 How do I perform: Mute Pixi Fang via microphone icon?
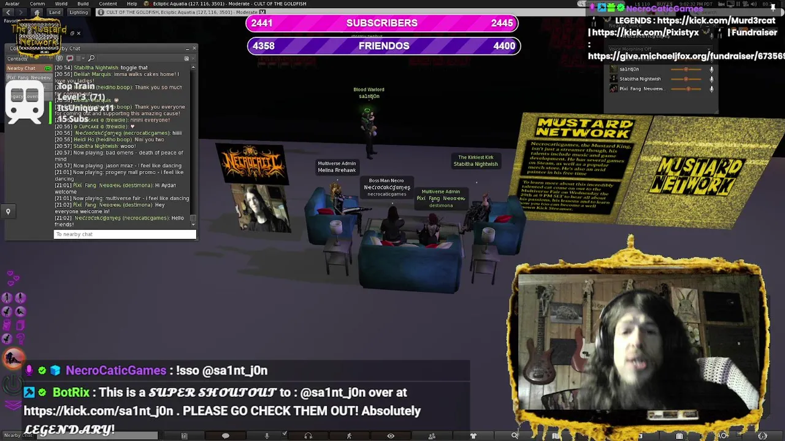711,89
